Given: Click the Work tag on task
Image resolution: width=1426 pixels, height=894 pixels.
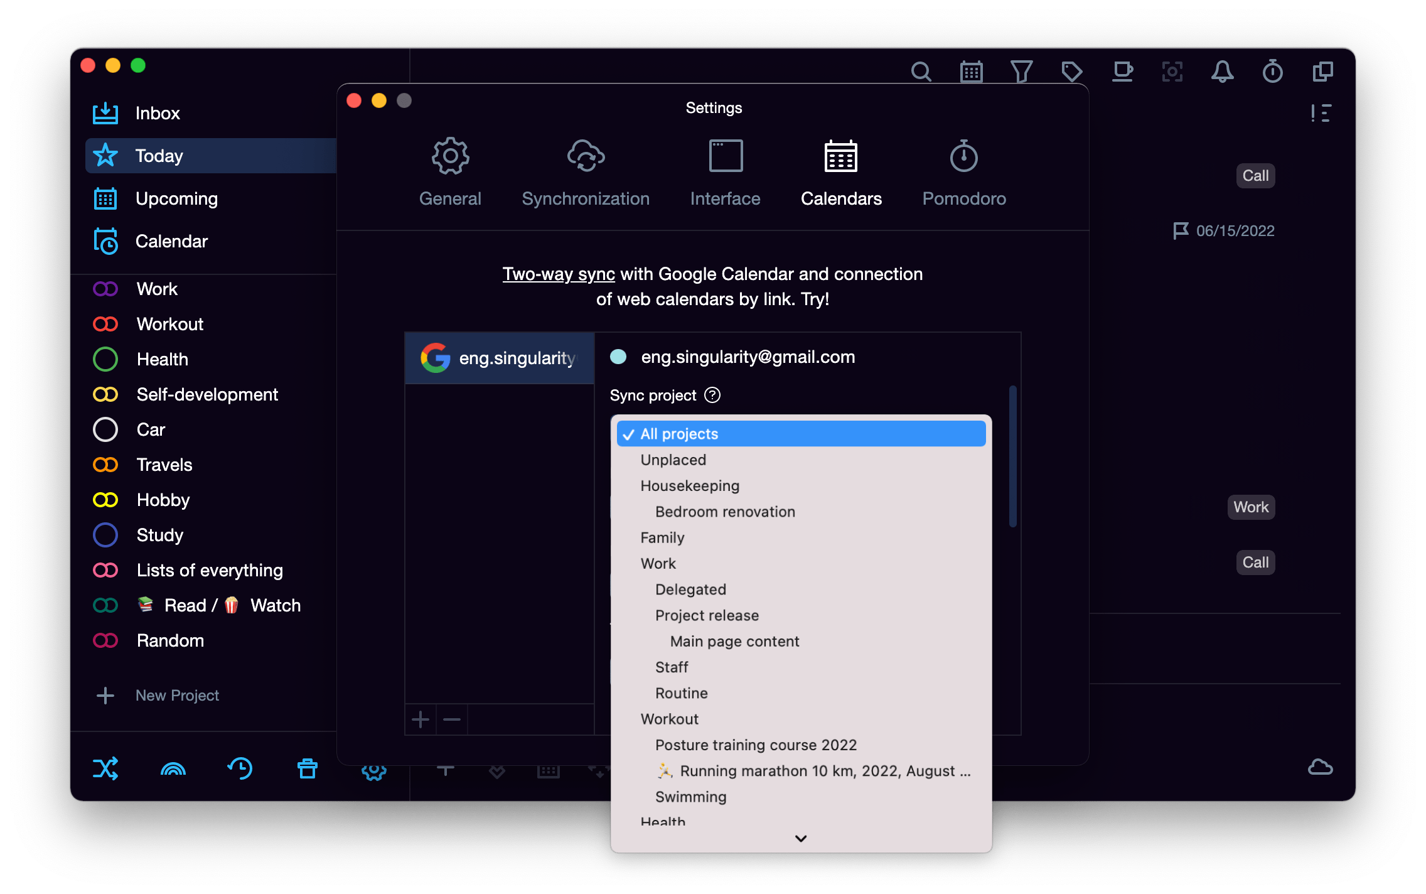Looking at the screenshot, I should tap(1251, 507).
